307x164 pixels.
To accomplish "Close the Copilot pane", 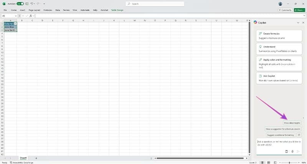I will 303,23.
